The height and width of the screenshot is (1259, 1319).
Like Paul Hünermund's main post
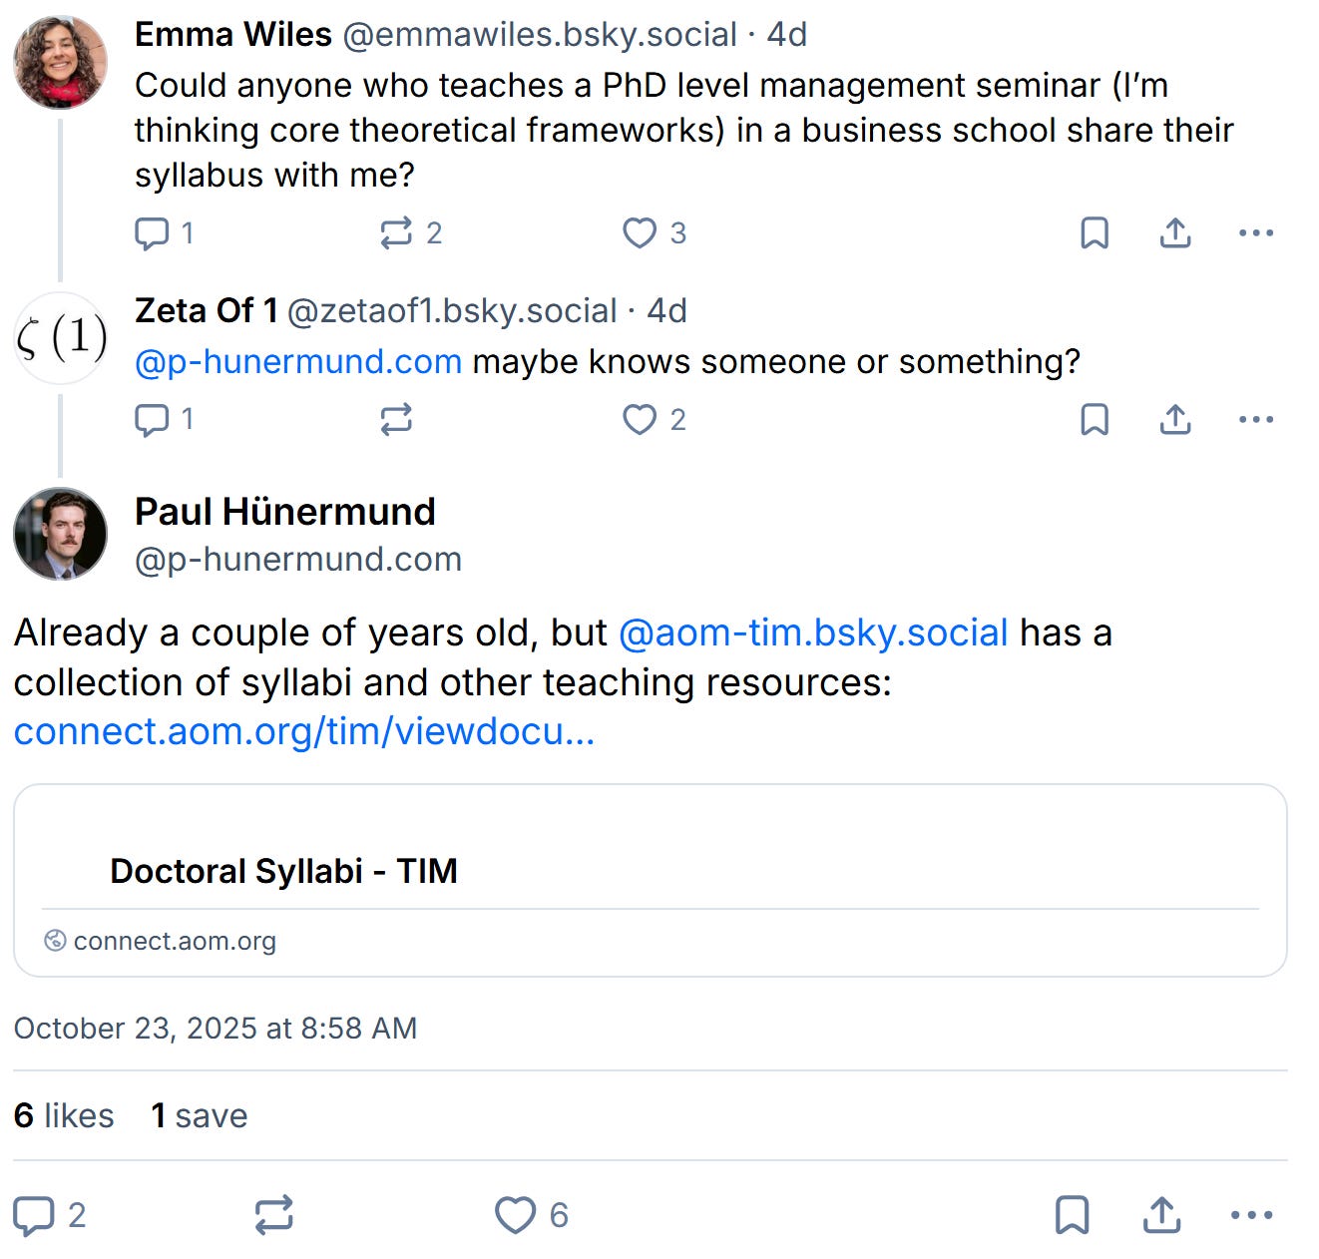pos(515,1215)
